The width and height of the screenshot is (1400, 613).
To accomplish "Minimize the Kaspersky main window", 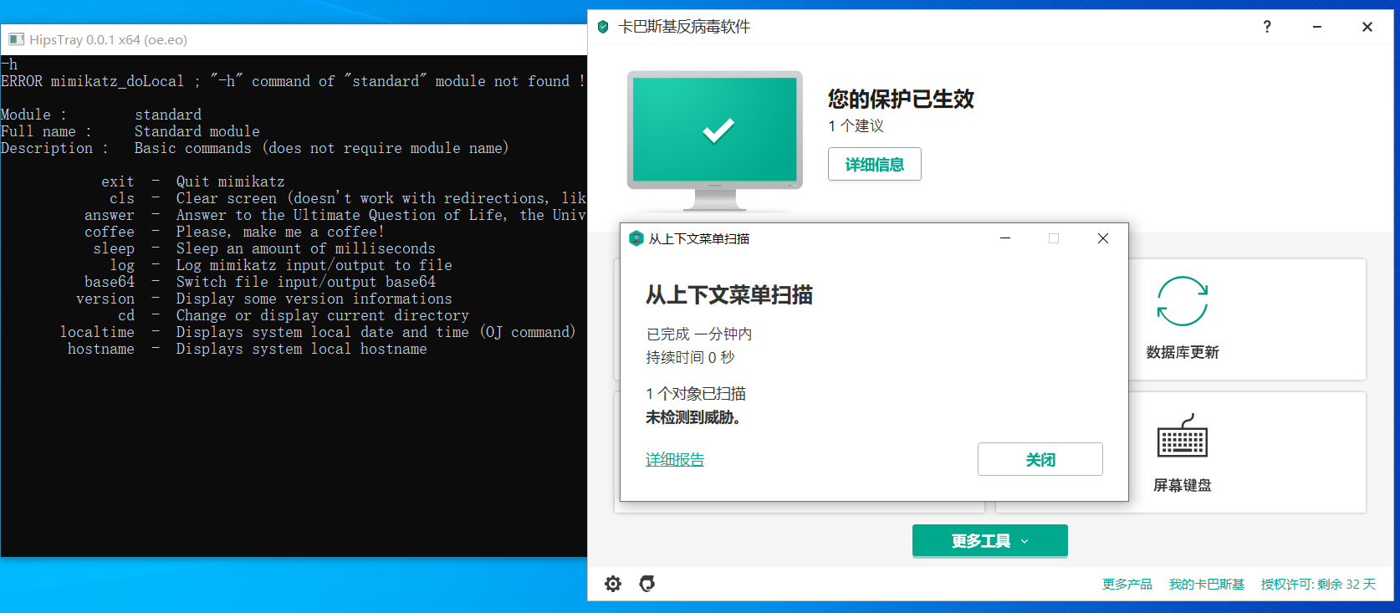I will (x=1317, y=27).
